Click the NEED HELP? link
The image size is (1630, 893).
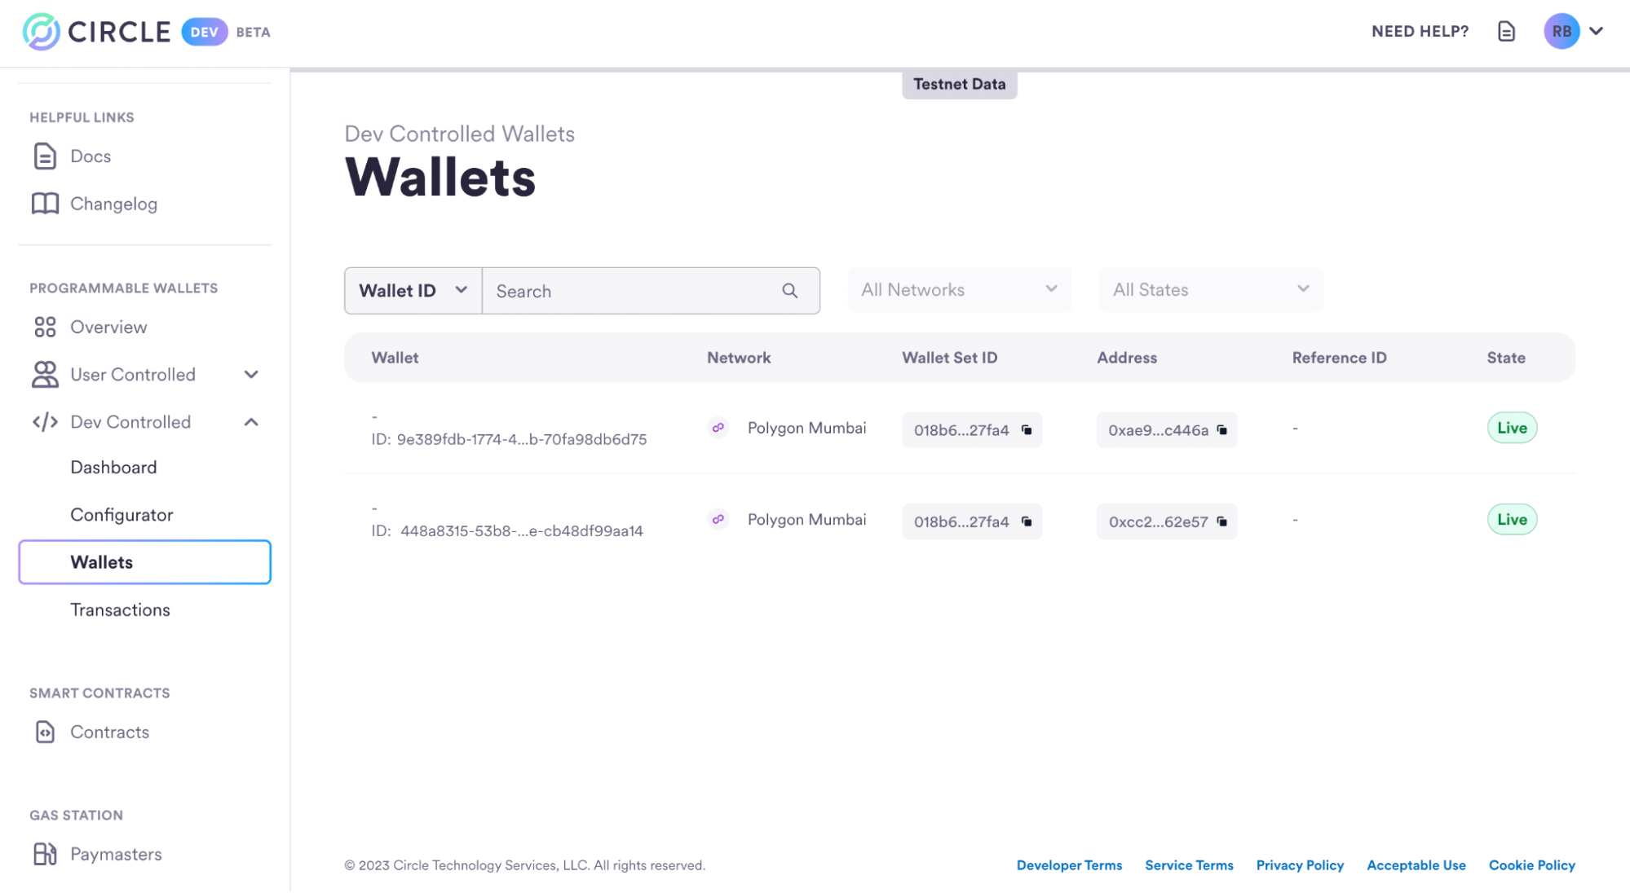(x=1420, y=32)
